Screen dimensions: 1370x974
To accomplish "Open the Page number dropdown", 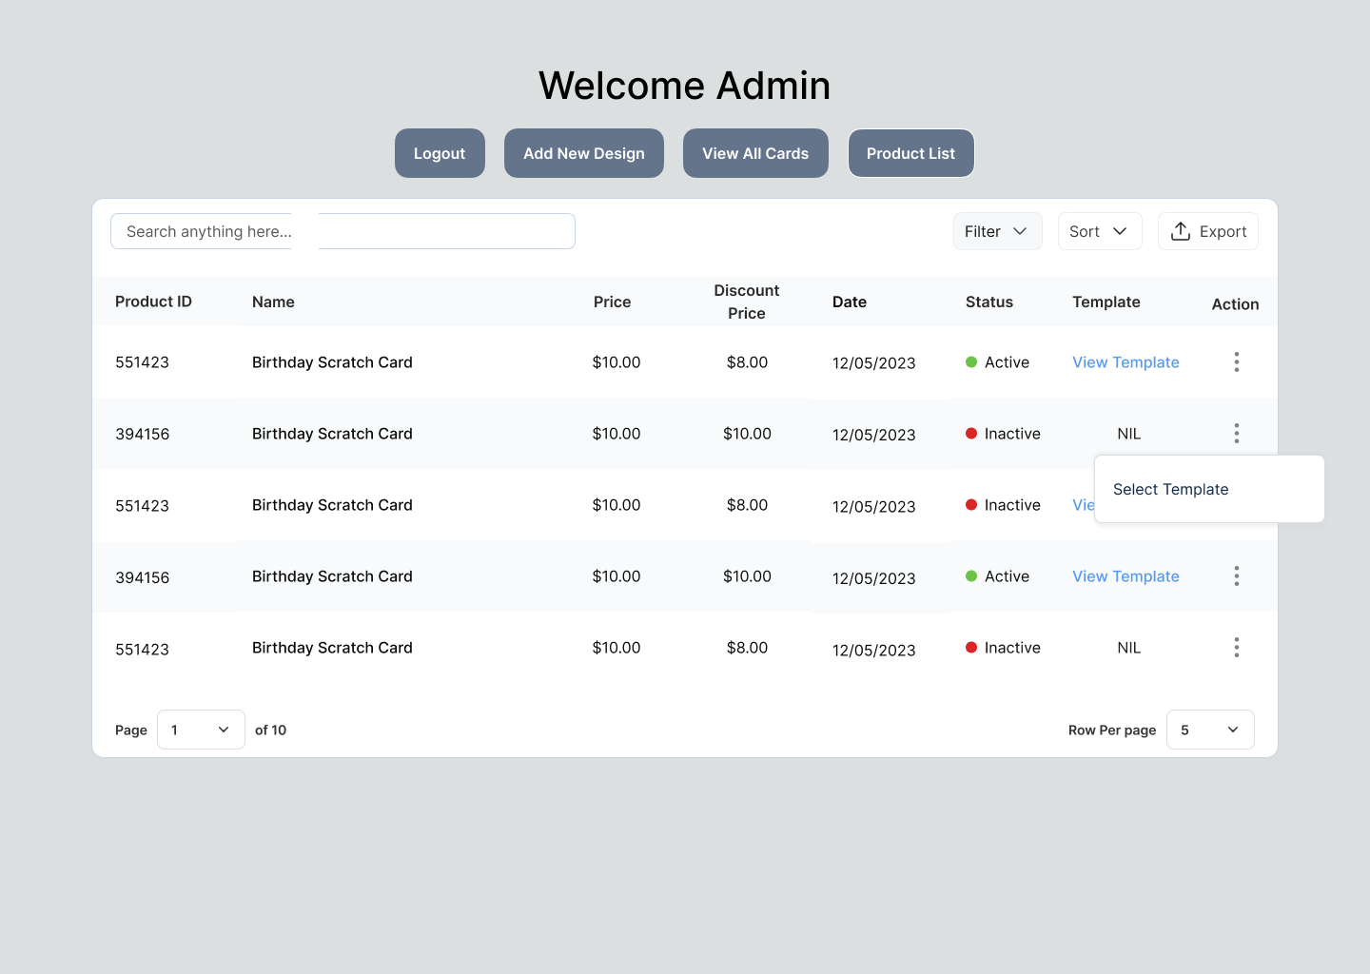I will [x=201, y=730].
